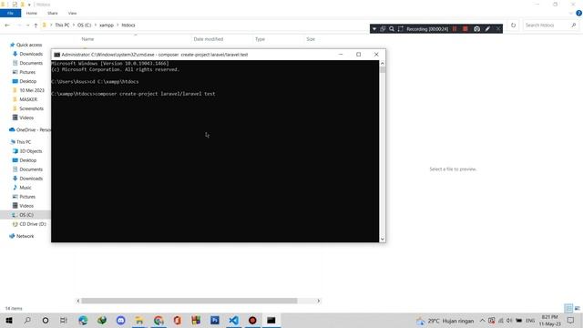
Task: Sort by the Name column header
Action: pos(87,39)
